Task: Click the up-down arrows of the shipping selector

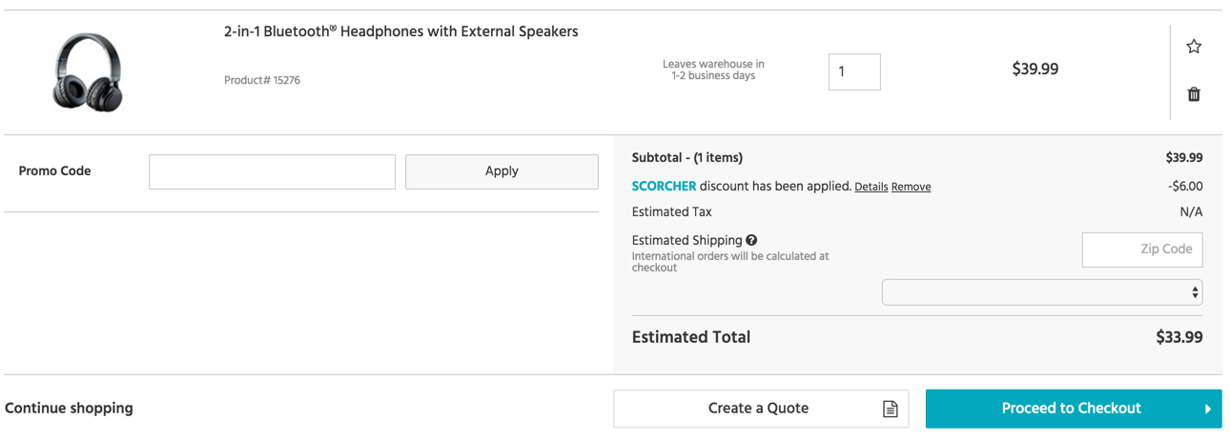Action: tap(1195, 292)
